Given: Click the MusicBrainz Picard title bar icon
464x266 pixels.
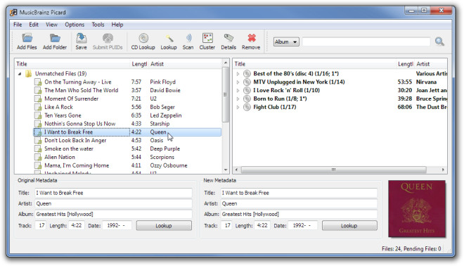Looking at the screenshot, I should pos(13,13).
